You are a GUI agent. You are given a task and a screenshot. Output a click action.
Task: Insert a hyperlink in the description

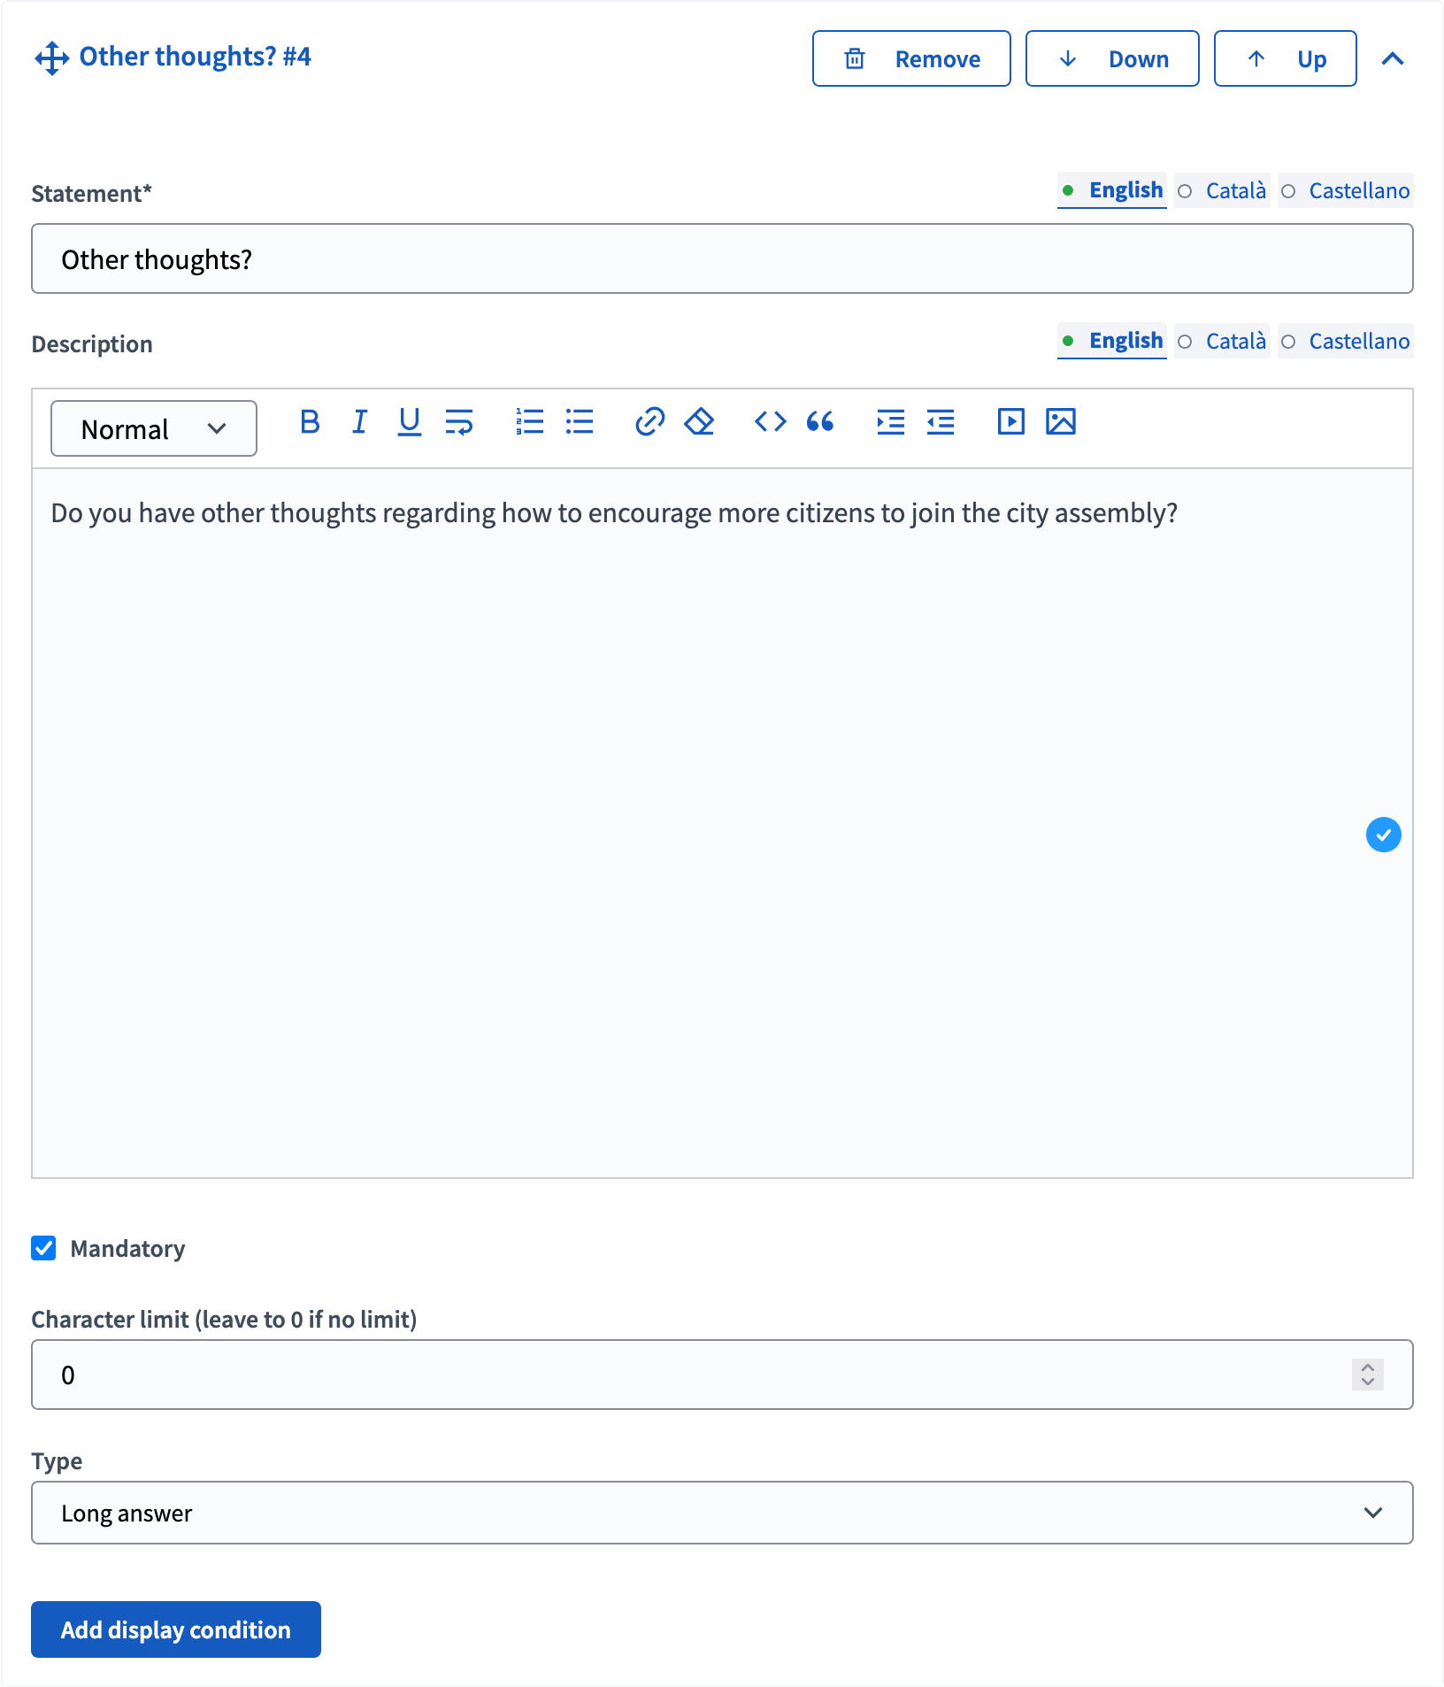(x=650, y=422)
